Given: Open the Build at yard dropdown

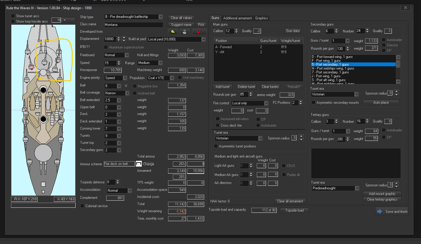Looking at the screenshot, I should point(204,39).
